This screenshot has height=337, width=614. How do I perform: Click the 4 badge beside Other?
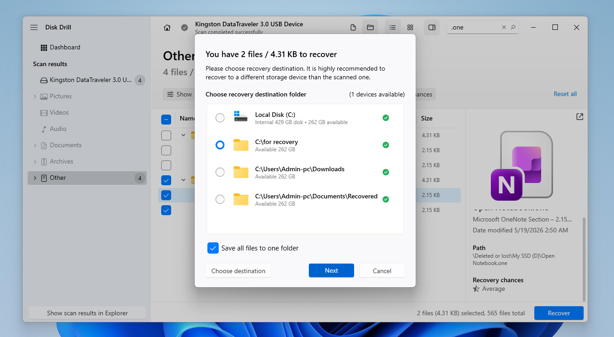[139, 178]
